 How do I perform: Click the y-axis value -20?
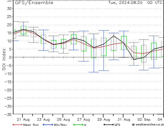[x=8, y=90]
